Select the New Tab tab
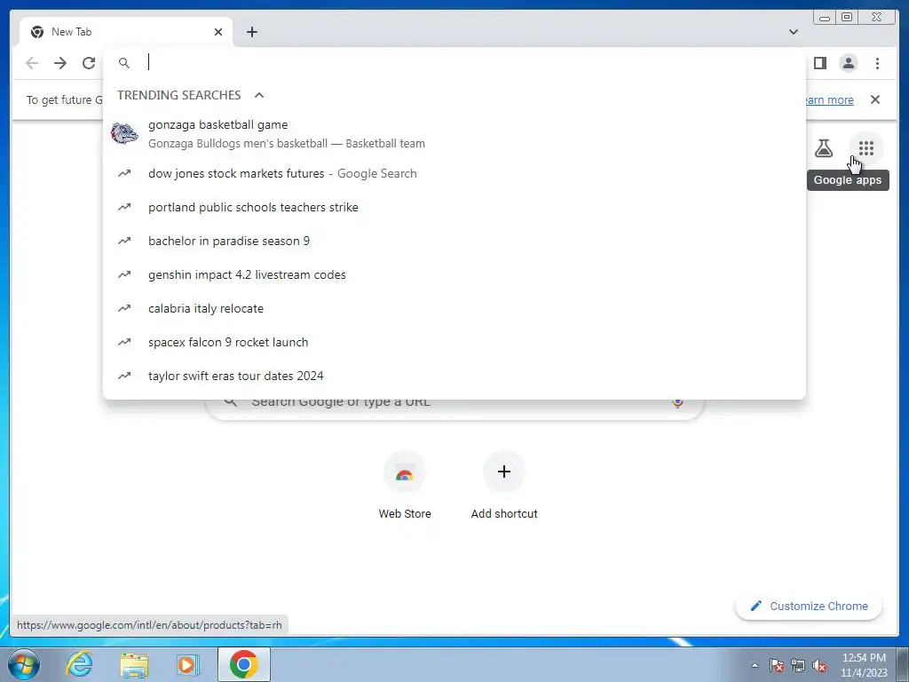909x682 pixels. (x=126, y=32)
